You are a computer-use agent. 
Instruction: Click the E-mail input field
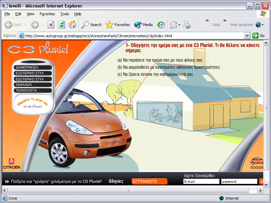pyautogui.click(x=201, y=182)
